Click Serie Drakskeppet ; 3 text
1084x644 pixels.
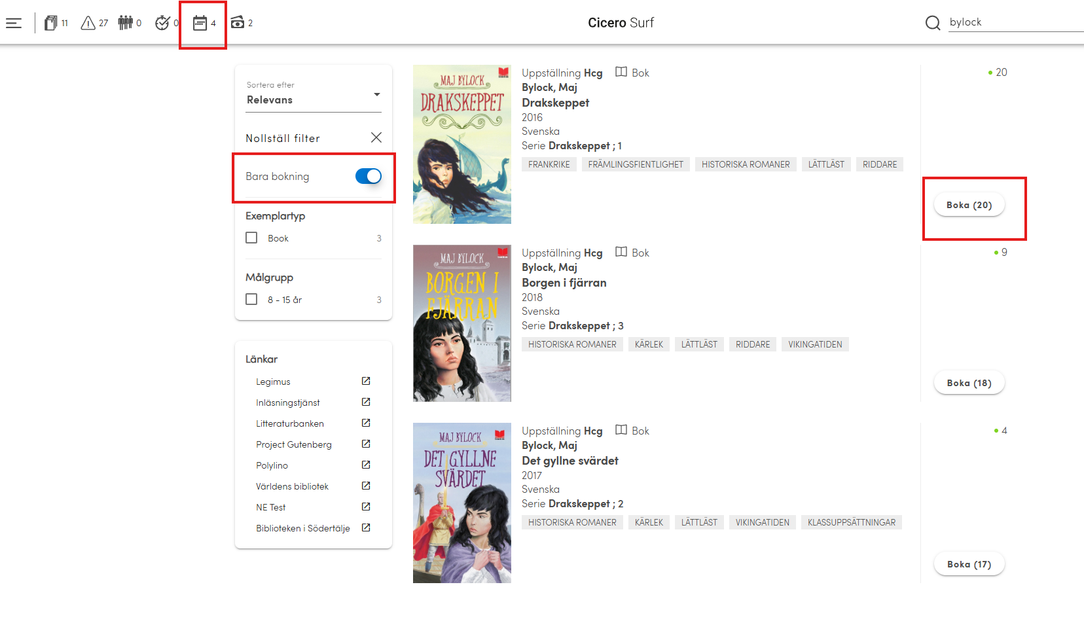click(x=573, y=326)
